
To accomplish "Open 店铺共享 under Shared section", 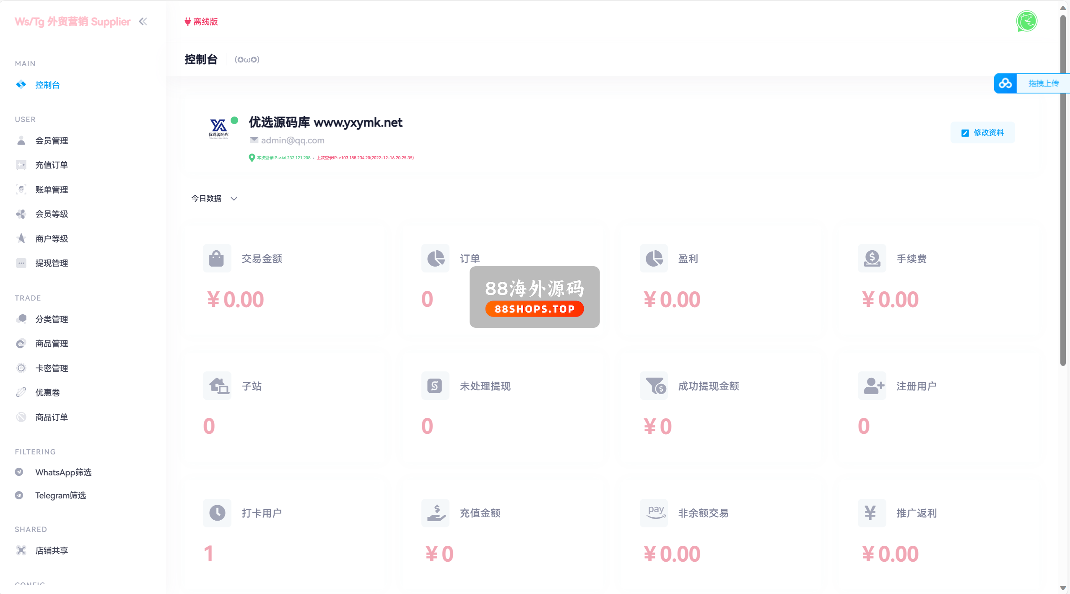I will pos(52,551).
